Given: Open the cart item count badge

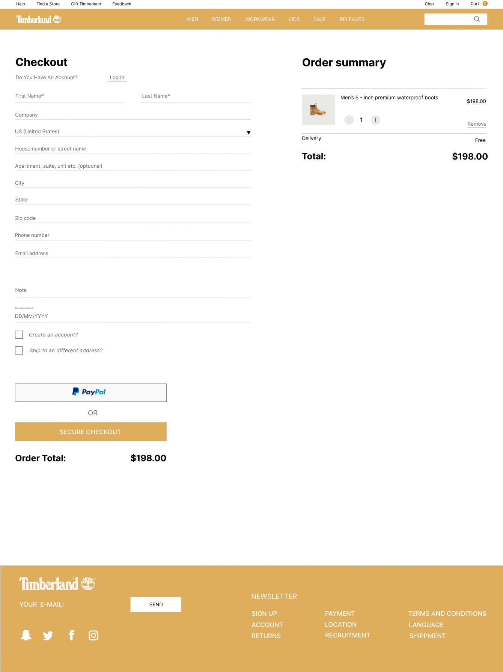Looking at the screenshot, I should click(485, 4).
